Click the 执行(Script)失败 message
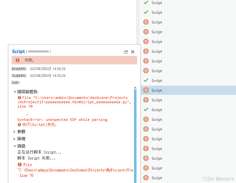Viewport: 236px width, 183px height. coord(40,125)
